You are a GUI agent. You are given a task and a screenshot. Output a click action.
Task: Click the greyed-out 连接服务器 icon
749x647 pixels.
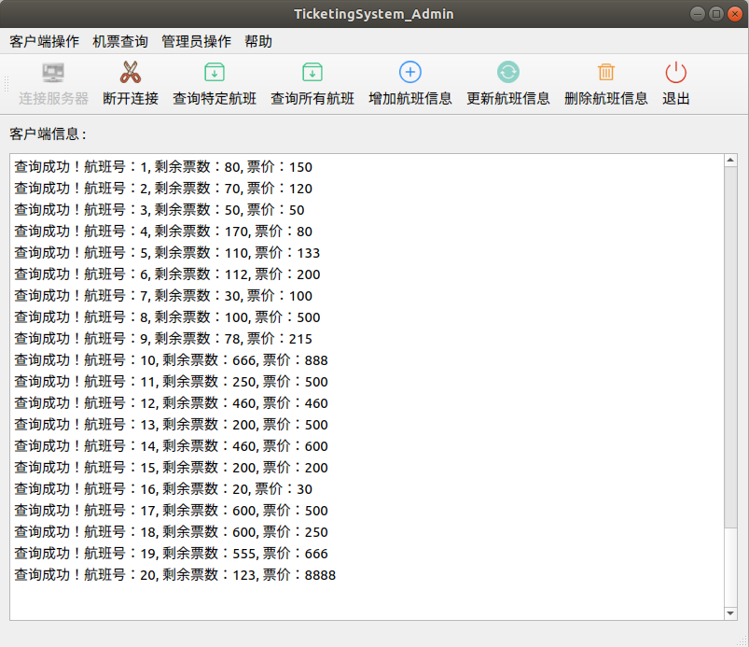[53, 73]
